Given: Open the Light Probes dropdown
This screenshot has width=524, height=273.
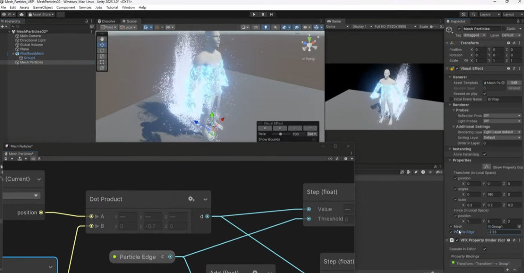Looking at the screenshot, I should click(x=503, y=121).
